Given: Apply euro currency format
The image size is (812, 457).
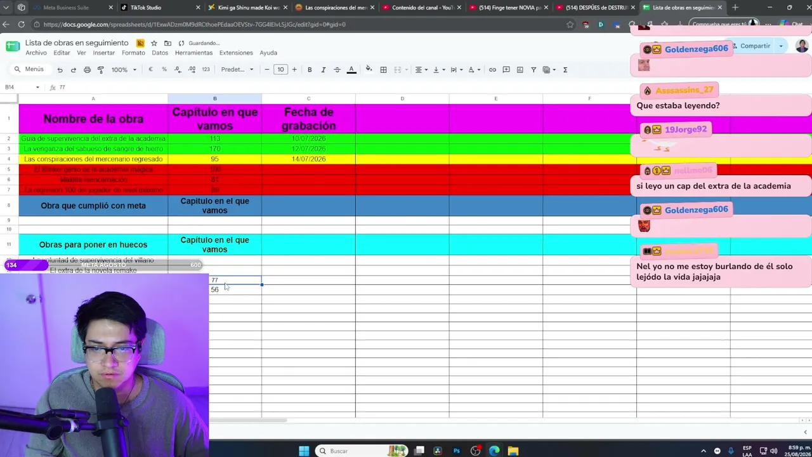Looking at the screenshot, I should click(150, 70).
